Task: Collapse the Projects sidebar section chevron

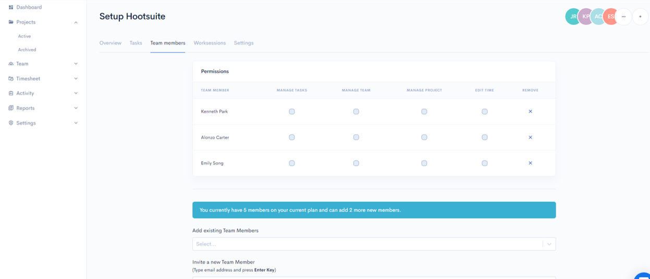Action: pos(76,22)
